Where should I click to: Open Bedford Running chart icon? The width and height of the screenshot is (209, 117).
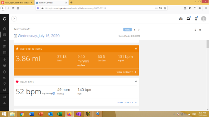tap(136, 49)
